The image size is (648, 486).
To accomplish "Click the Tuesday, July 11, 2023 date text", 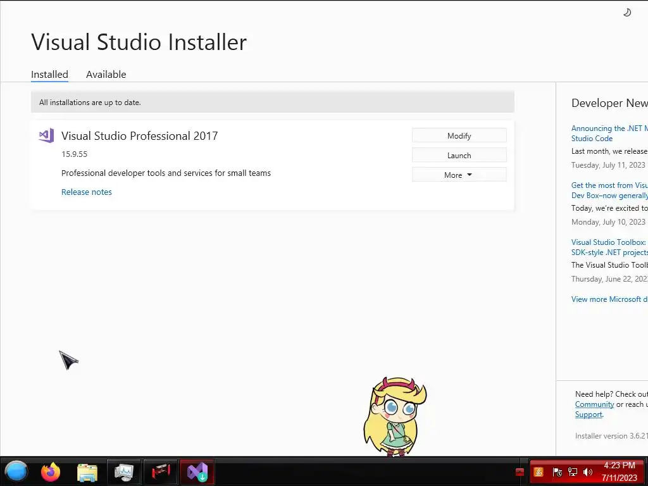I will click(608, 165).
